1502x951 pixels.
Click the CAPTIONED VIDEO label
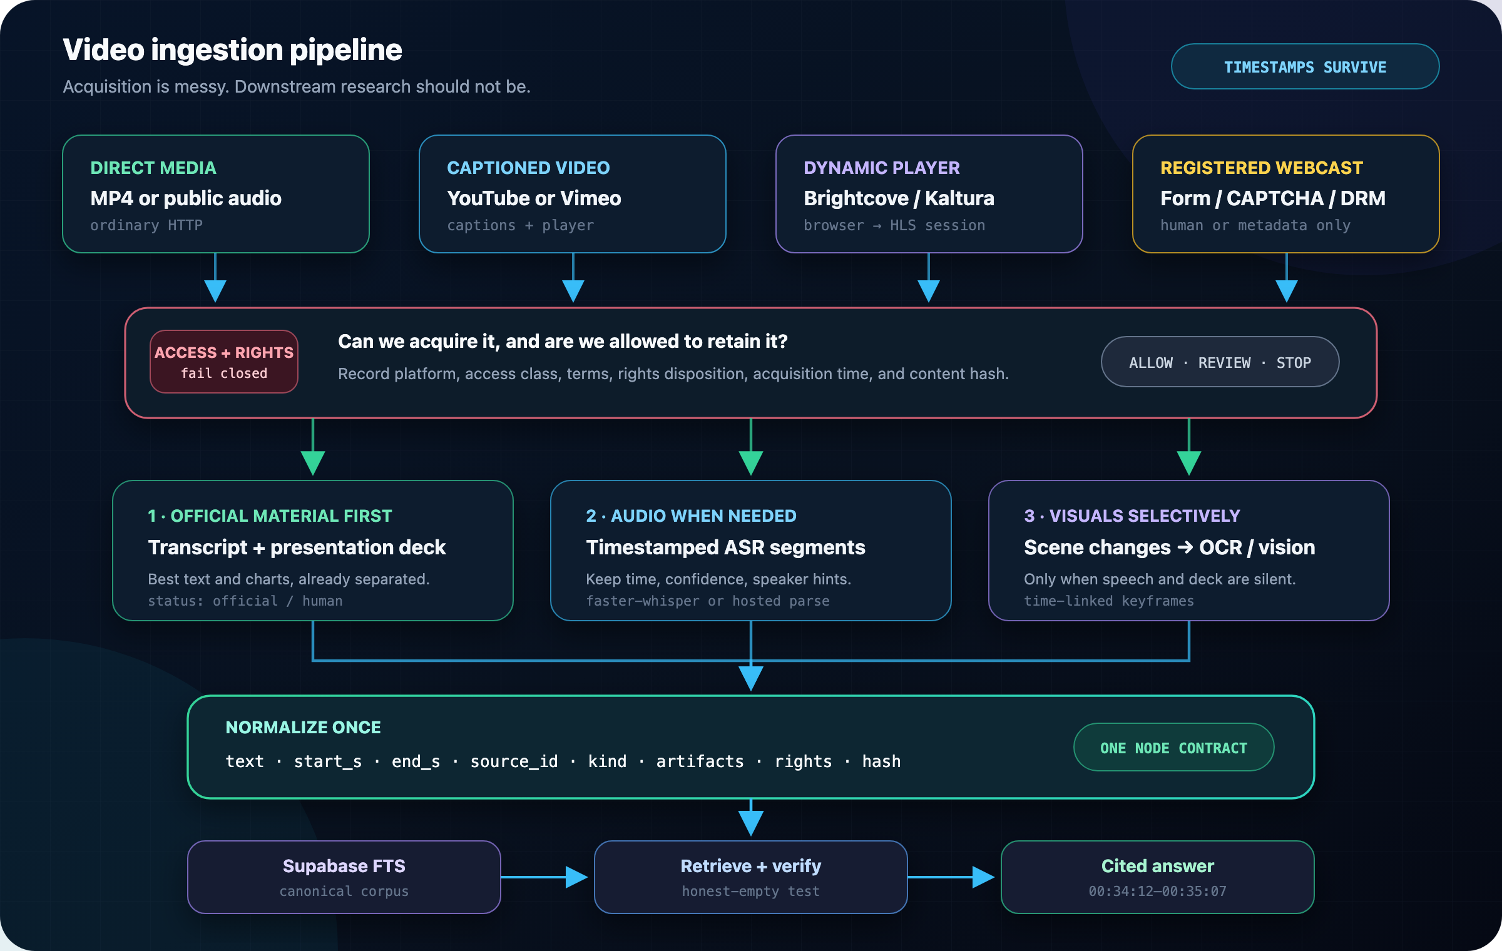point(528,168)
